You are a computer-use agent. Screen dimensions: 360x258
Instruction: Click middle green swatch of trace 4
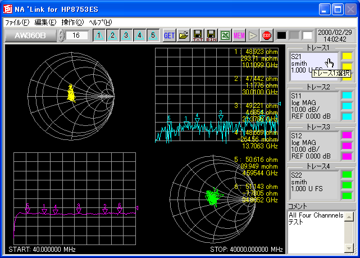tap(347, 185)
